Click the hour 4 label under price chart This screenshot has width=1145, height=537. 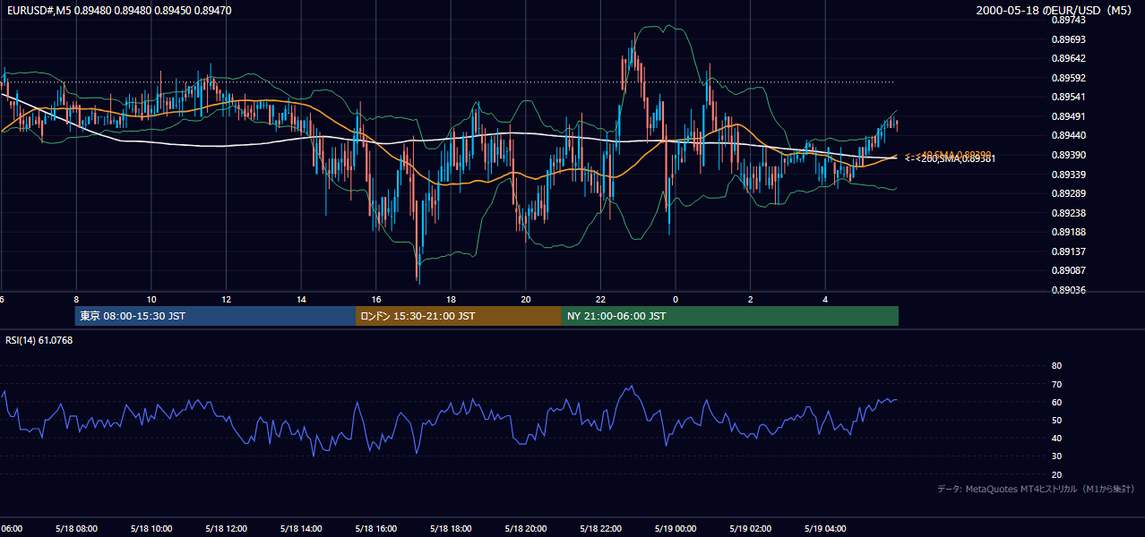825,299
